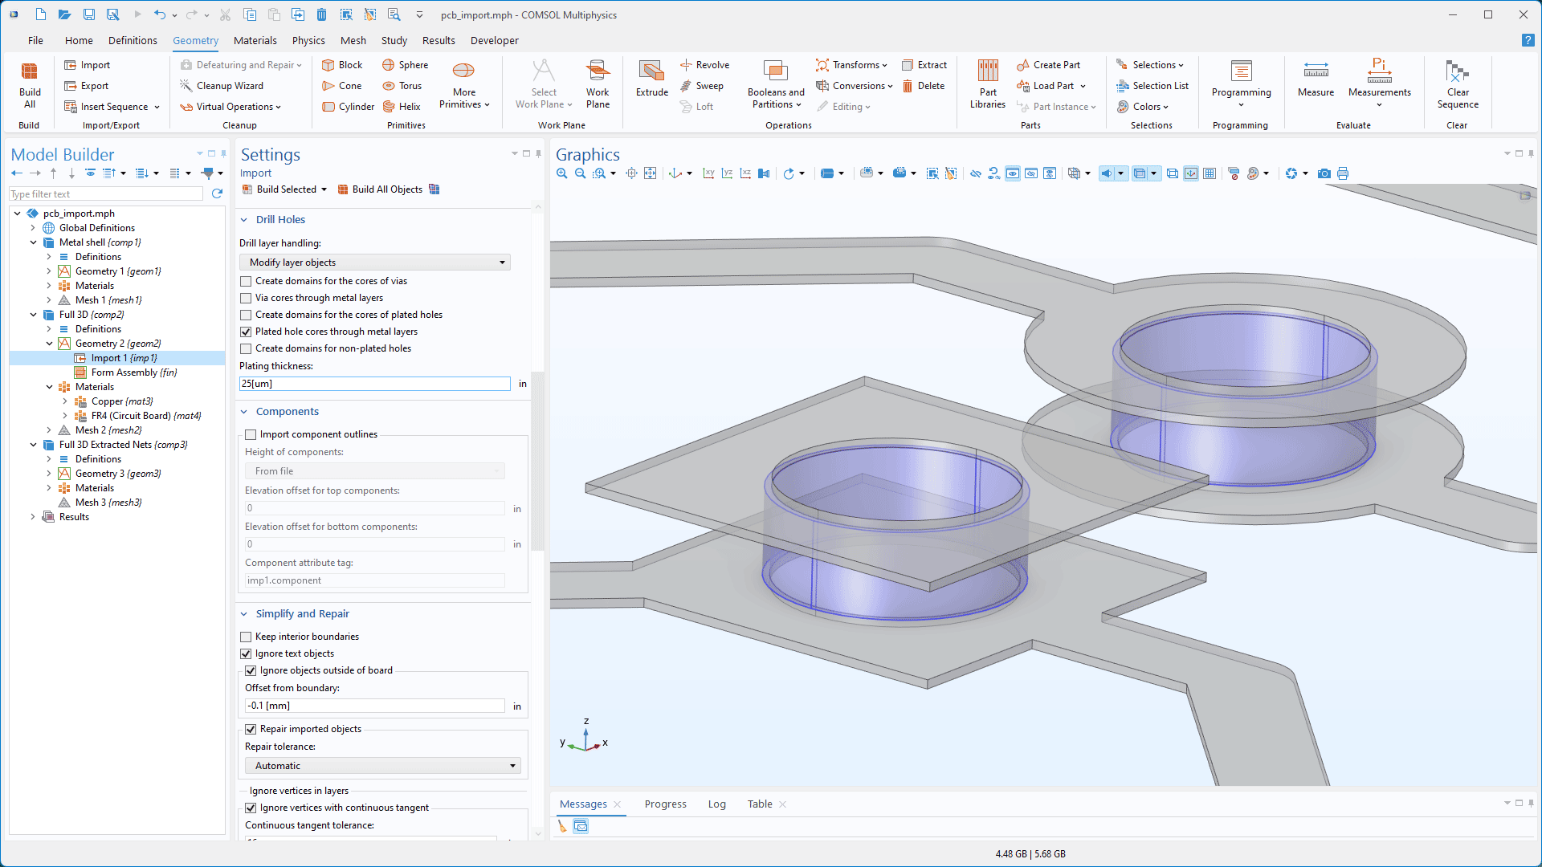Enable Via cores through metal layers
The height and width of the screenshot is (867, 1542).
coord(246,298)
